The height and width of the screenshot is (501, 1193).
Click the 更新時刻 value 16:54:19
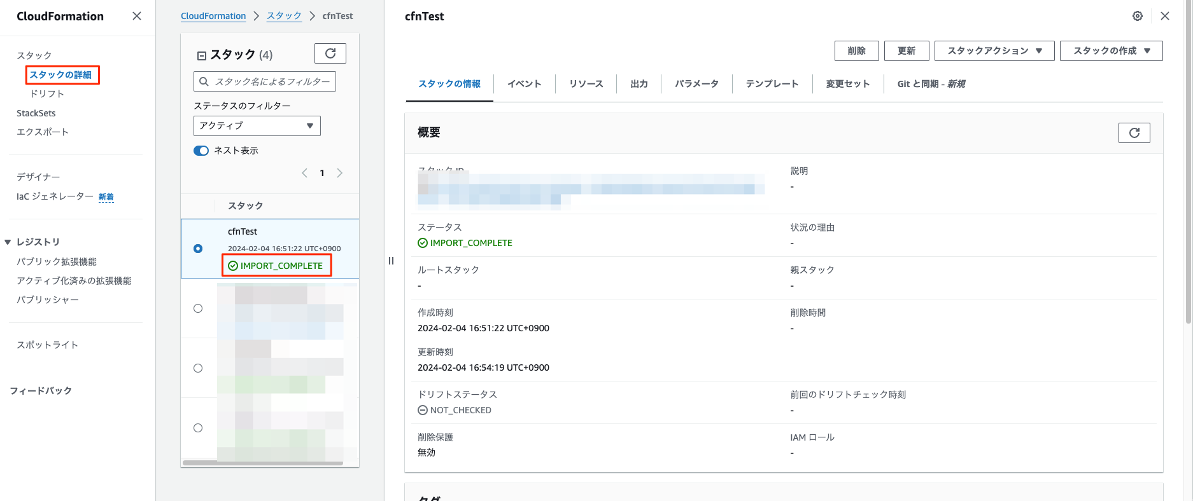coord(483,367)
